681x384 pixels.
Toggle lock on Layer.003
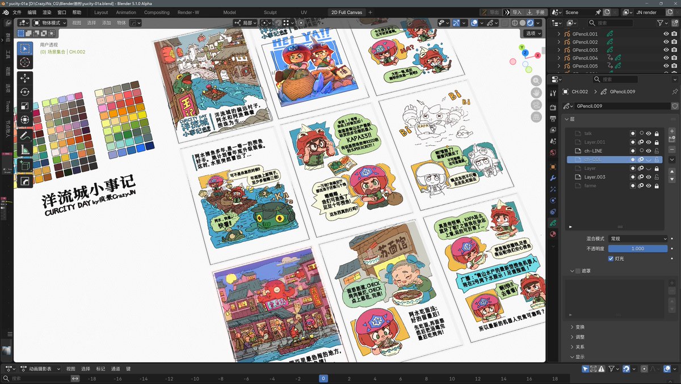[657, 177]
